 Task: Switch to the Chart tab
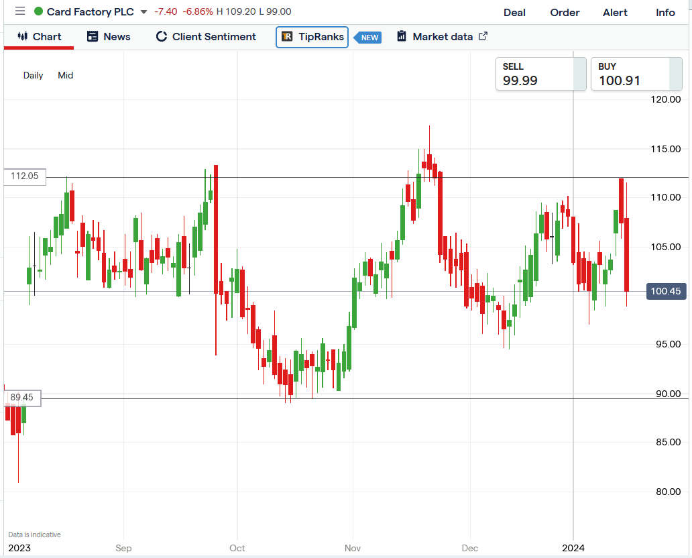(x=39, y=37)
